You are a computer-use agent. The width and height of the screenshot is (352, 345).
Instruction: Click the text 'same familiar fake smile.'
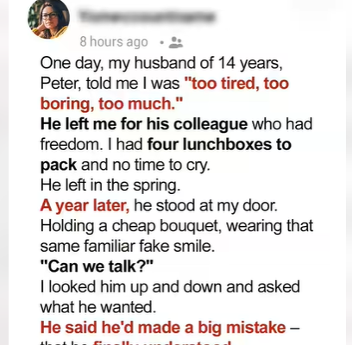128,247
